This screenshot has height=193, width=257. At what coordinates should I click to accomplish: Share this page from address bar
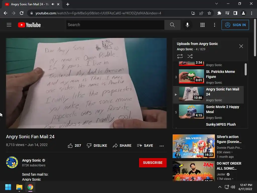click(201, 13)
